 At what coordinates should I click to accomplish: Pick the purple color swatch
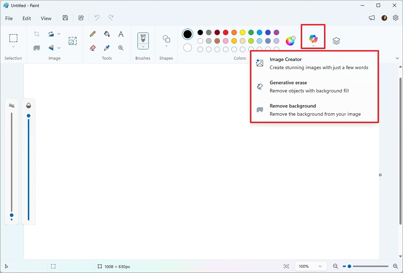pos(276,32)
